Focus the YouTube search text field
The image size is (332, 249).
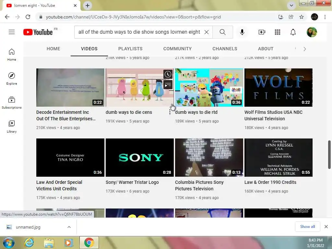[139, 32]
